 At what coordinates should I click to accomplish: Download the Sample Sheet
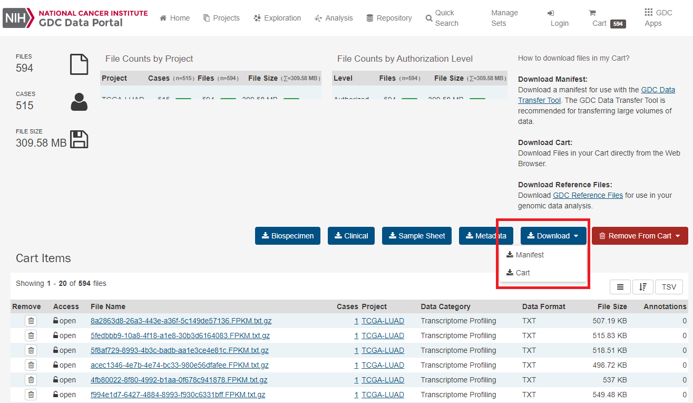(417, 236)
